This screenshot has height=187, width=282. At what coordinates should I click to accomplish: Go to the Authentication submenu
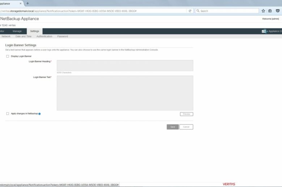click(44, 37)
